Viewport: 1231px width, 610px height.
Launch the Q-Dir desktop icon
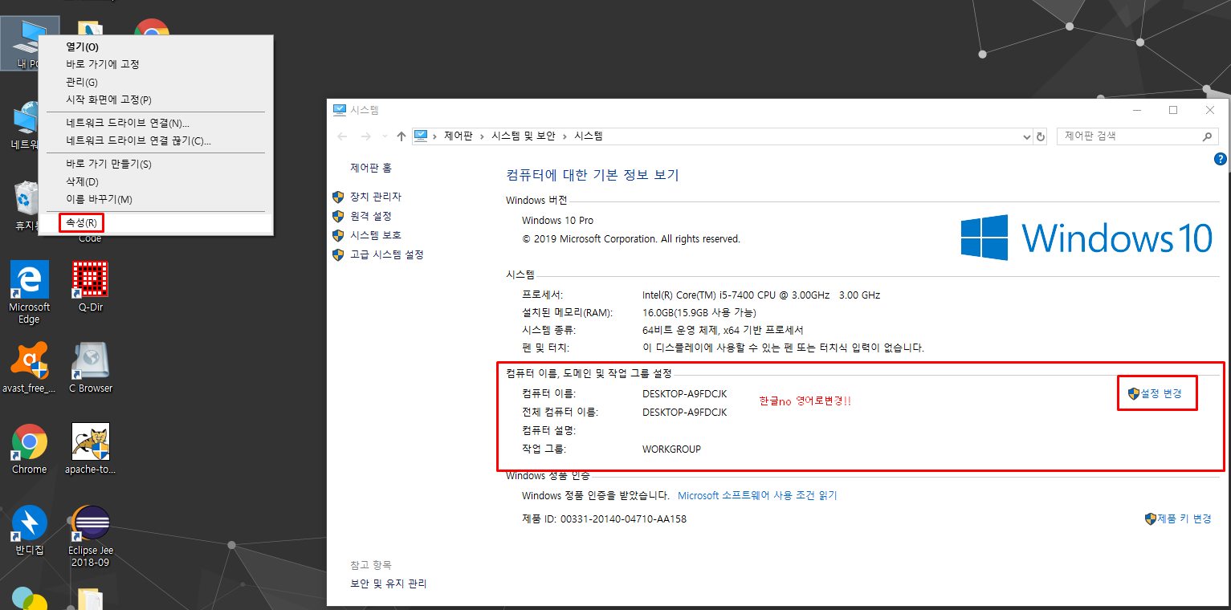coord(91,287)
